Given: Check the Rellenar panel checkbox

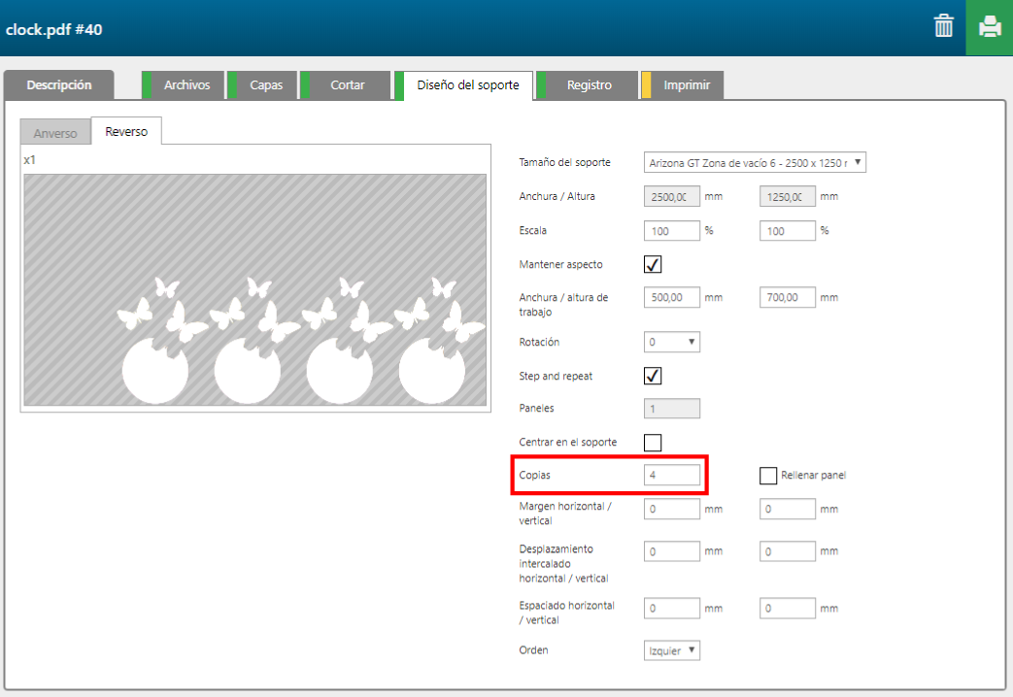Looking at the screenshot, I should coord(768,476).
